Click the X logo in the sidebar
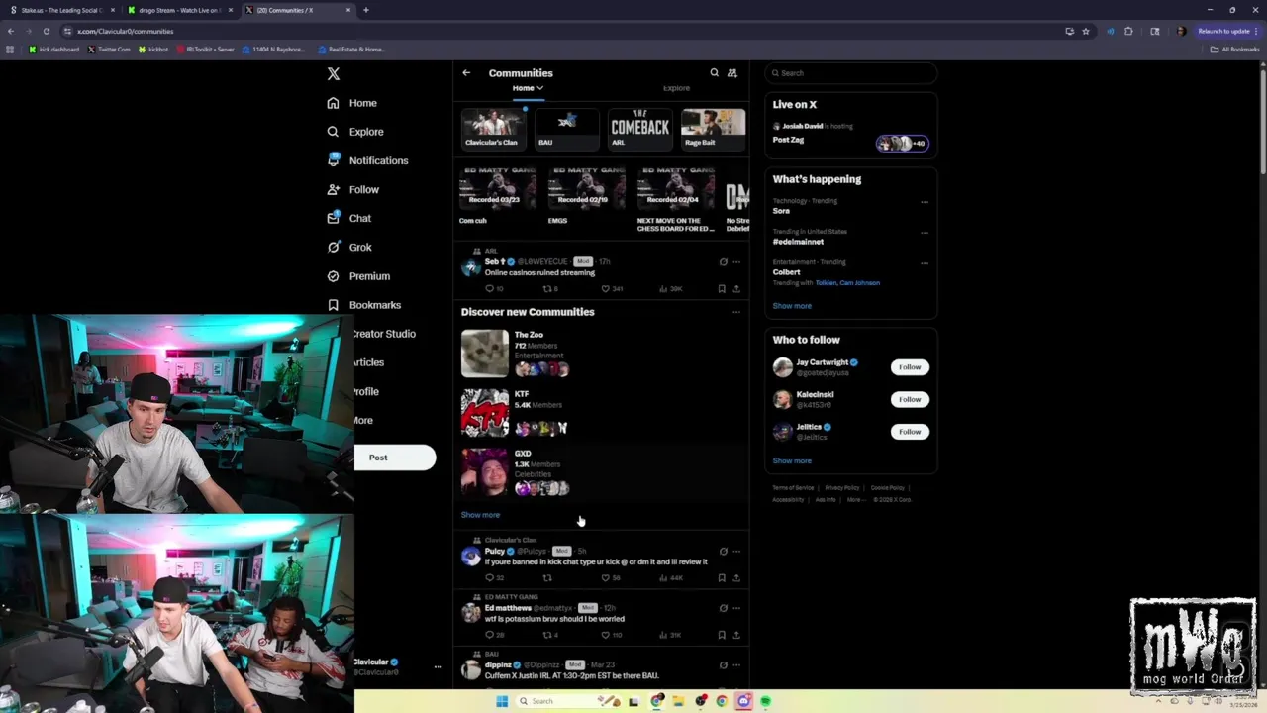This screenshot has height=713, width=1267. click(334, 73)
